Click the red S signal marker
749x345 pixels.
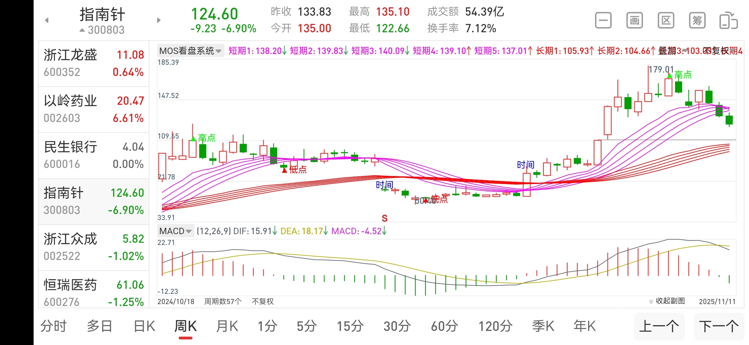click(x=384, y=218)
